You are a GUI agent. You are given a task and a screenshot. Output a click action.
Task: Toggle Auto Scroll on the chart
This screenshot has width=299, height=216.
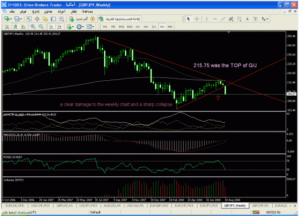(x=51, y=27)
